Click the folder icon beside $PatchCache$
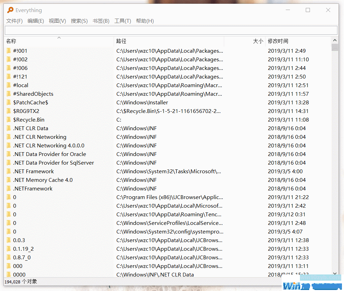The height and width of the screenshot is (291, 344). coord(9,102)
